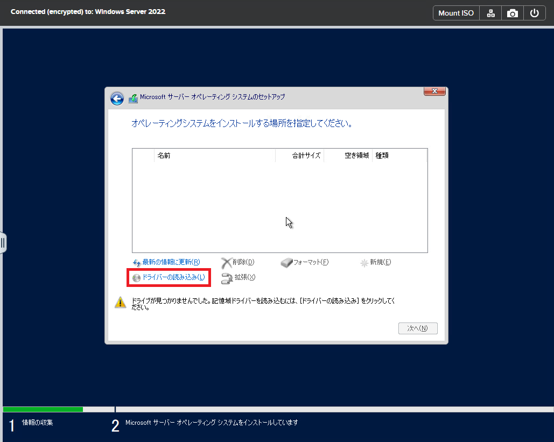Viewport: 554px width, 442px height.
Task: Click the 情報の収集 step label
Action: (38, 423)
